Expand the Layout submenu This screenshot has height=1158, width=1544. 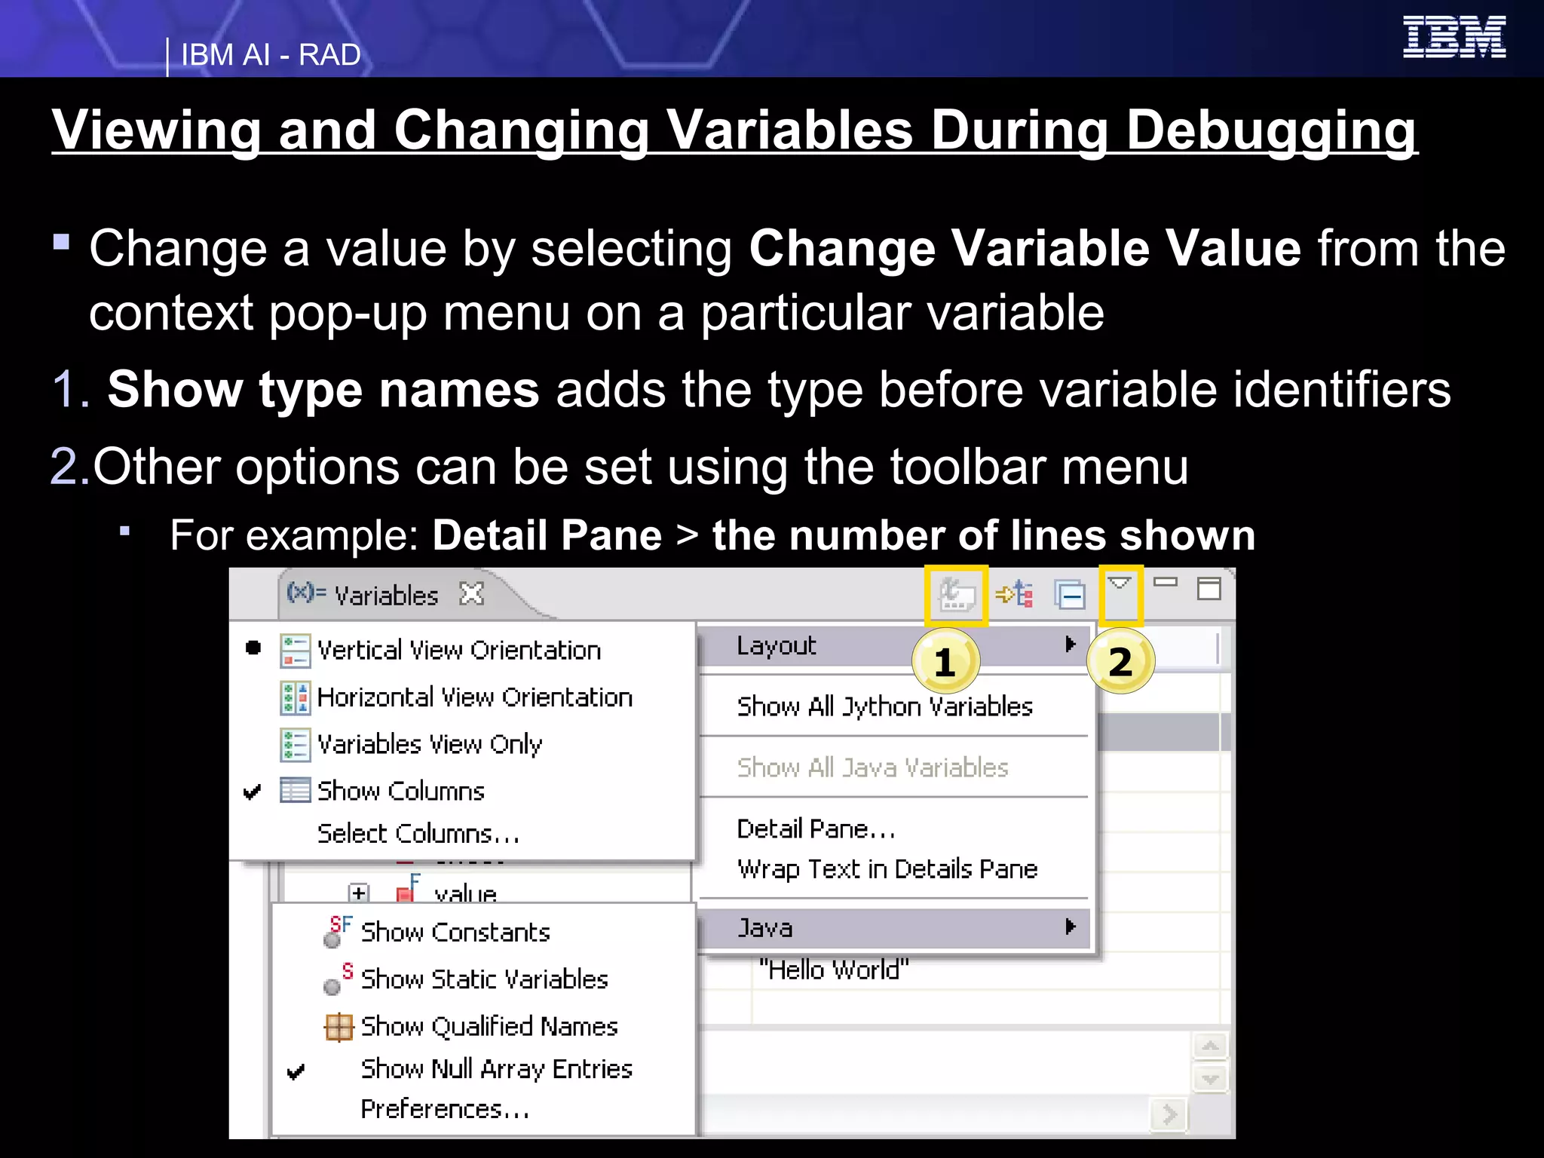[x=895, y=646]
